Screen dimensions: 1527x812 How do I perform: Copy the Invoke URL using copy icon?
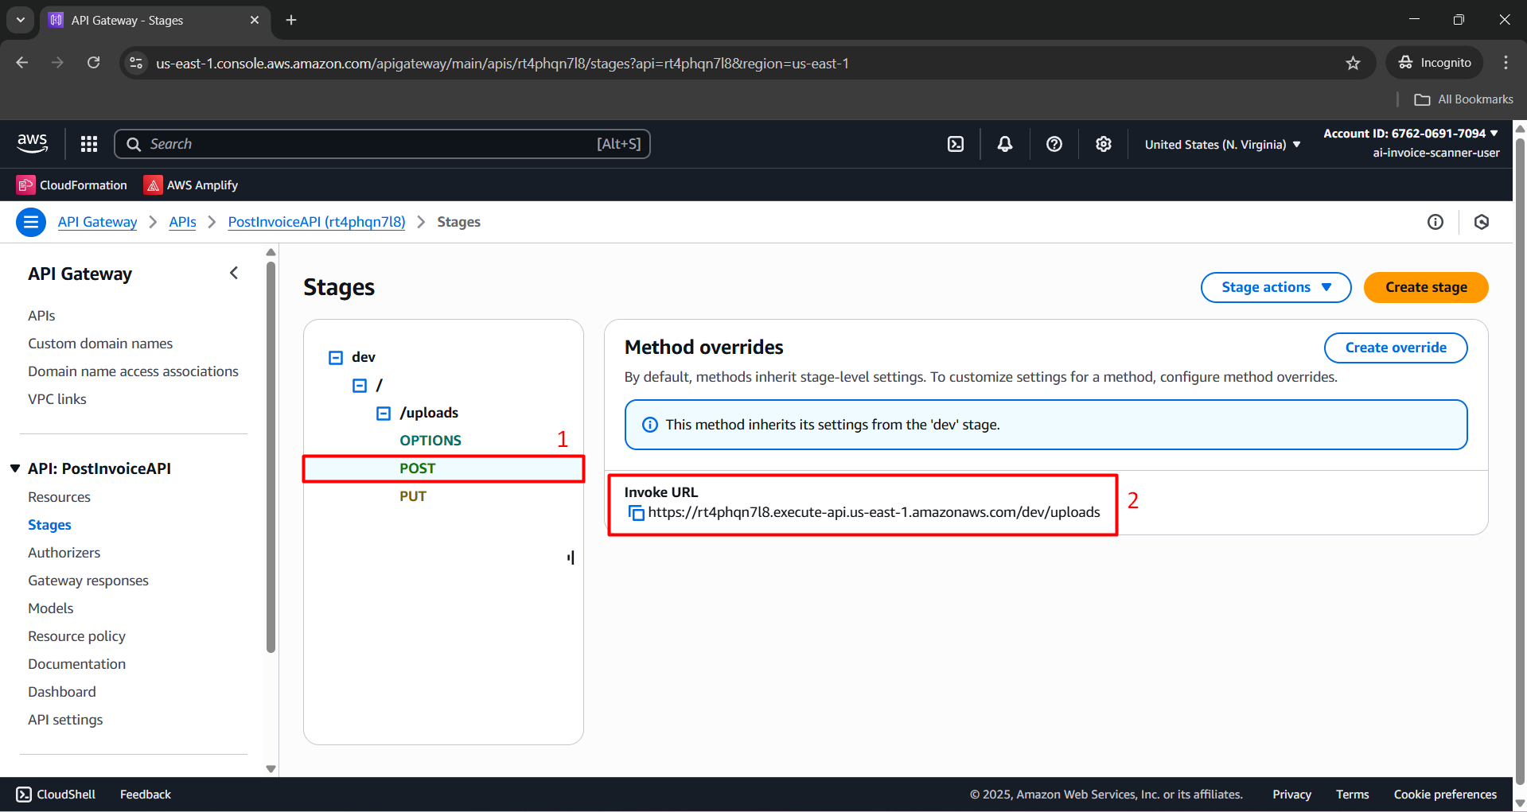636,513
